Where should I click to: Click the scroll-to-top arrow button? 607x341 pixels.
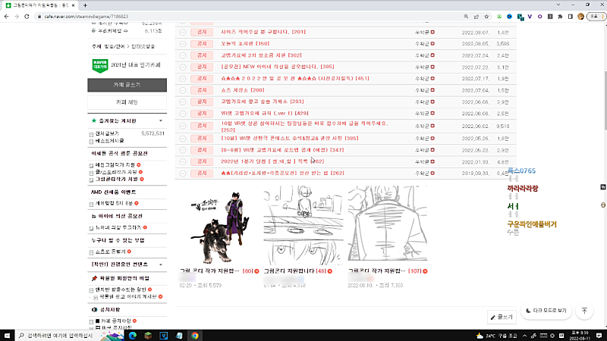click(x=584, y=311)
